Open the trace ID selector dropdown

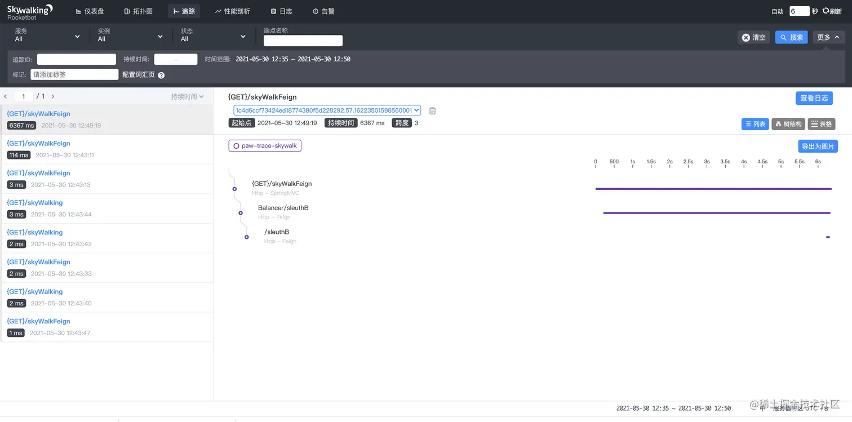[327, 110]
